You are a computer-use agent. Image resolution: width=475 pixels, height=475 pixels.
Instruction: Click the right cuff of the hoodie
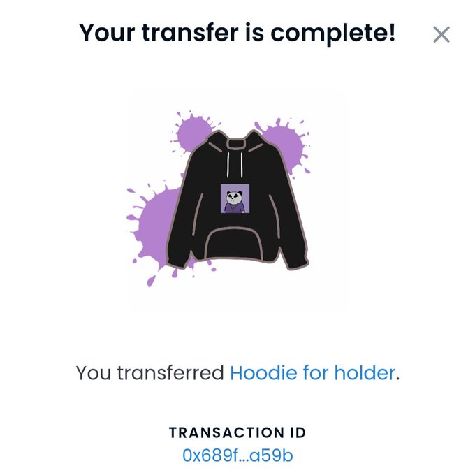pyautogui.click(x=297, y=263)
